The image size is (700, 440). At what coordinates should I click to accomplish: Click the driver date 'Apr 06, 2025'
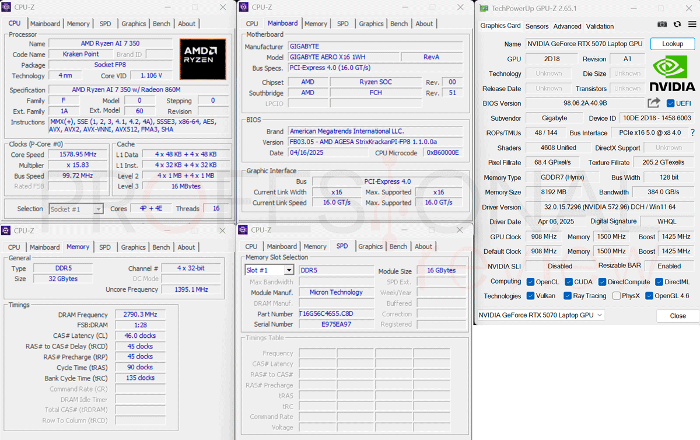[555, 222]
